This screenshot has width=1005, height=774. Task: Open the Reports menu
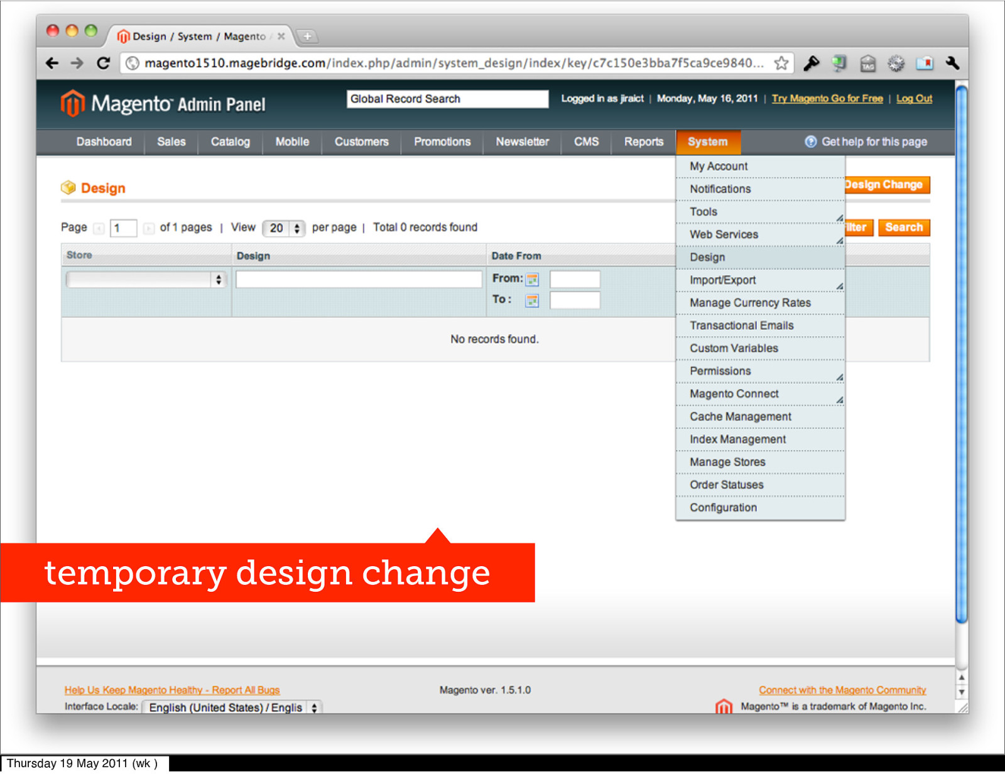tap(644, 142)
